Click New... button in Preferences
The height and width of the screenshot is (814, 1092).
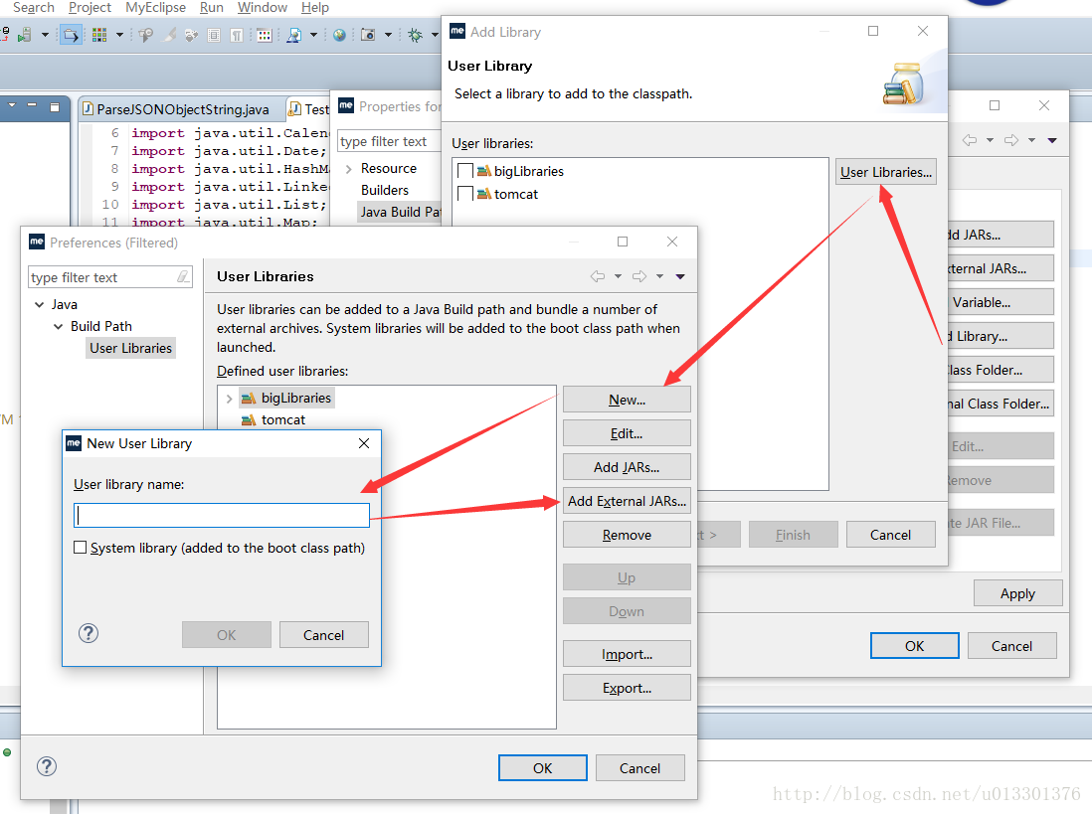[627, 400]
